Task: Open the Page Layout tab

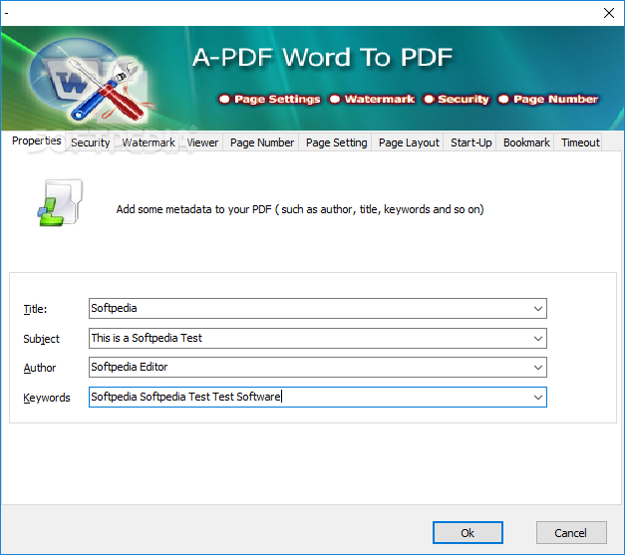Action: click(409, 142)
